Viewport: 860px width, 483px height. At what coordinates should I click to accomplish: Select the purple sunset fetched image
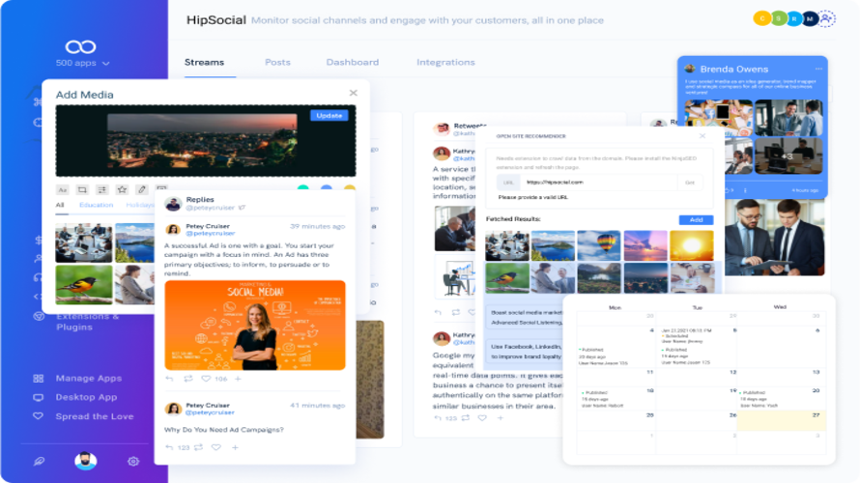pyautogui.click(x=645, y=245)
